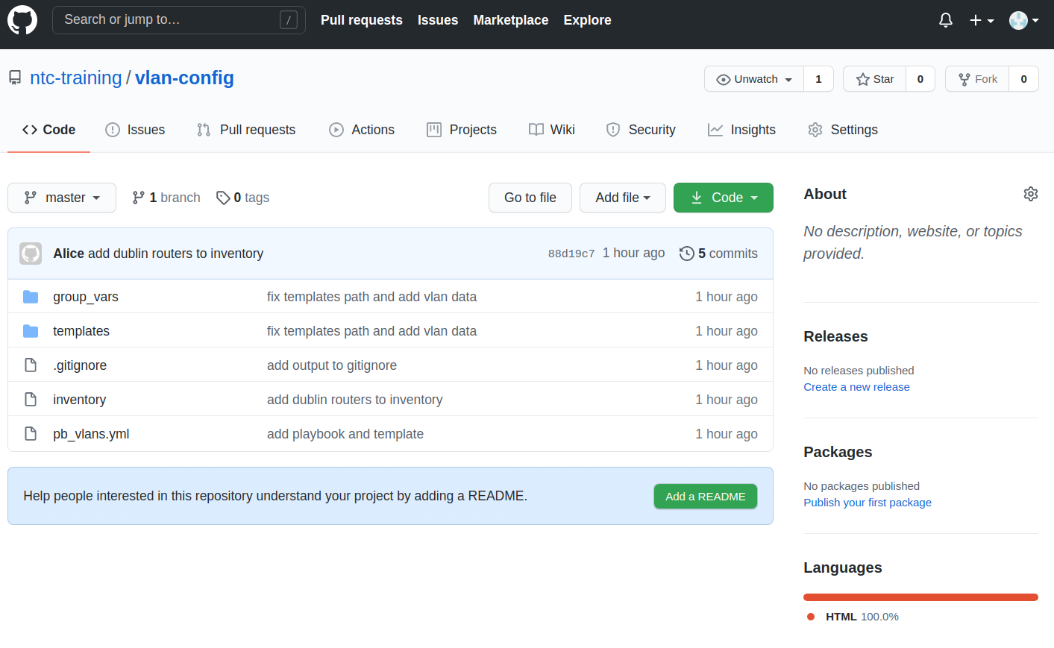Open the notifications bell

pos(945,20)
